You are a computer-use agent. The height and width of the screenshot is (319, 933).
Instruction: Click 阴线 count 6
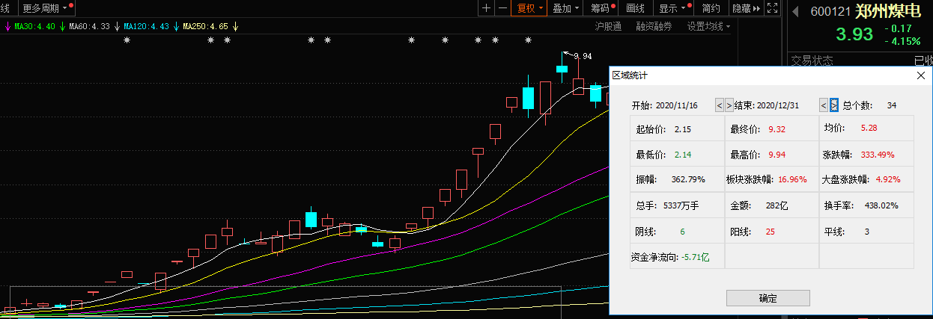click(x=682, y=232)
